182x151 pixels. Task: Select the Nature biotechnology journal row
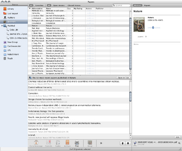[78, 63]
